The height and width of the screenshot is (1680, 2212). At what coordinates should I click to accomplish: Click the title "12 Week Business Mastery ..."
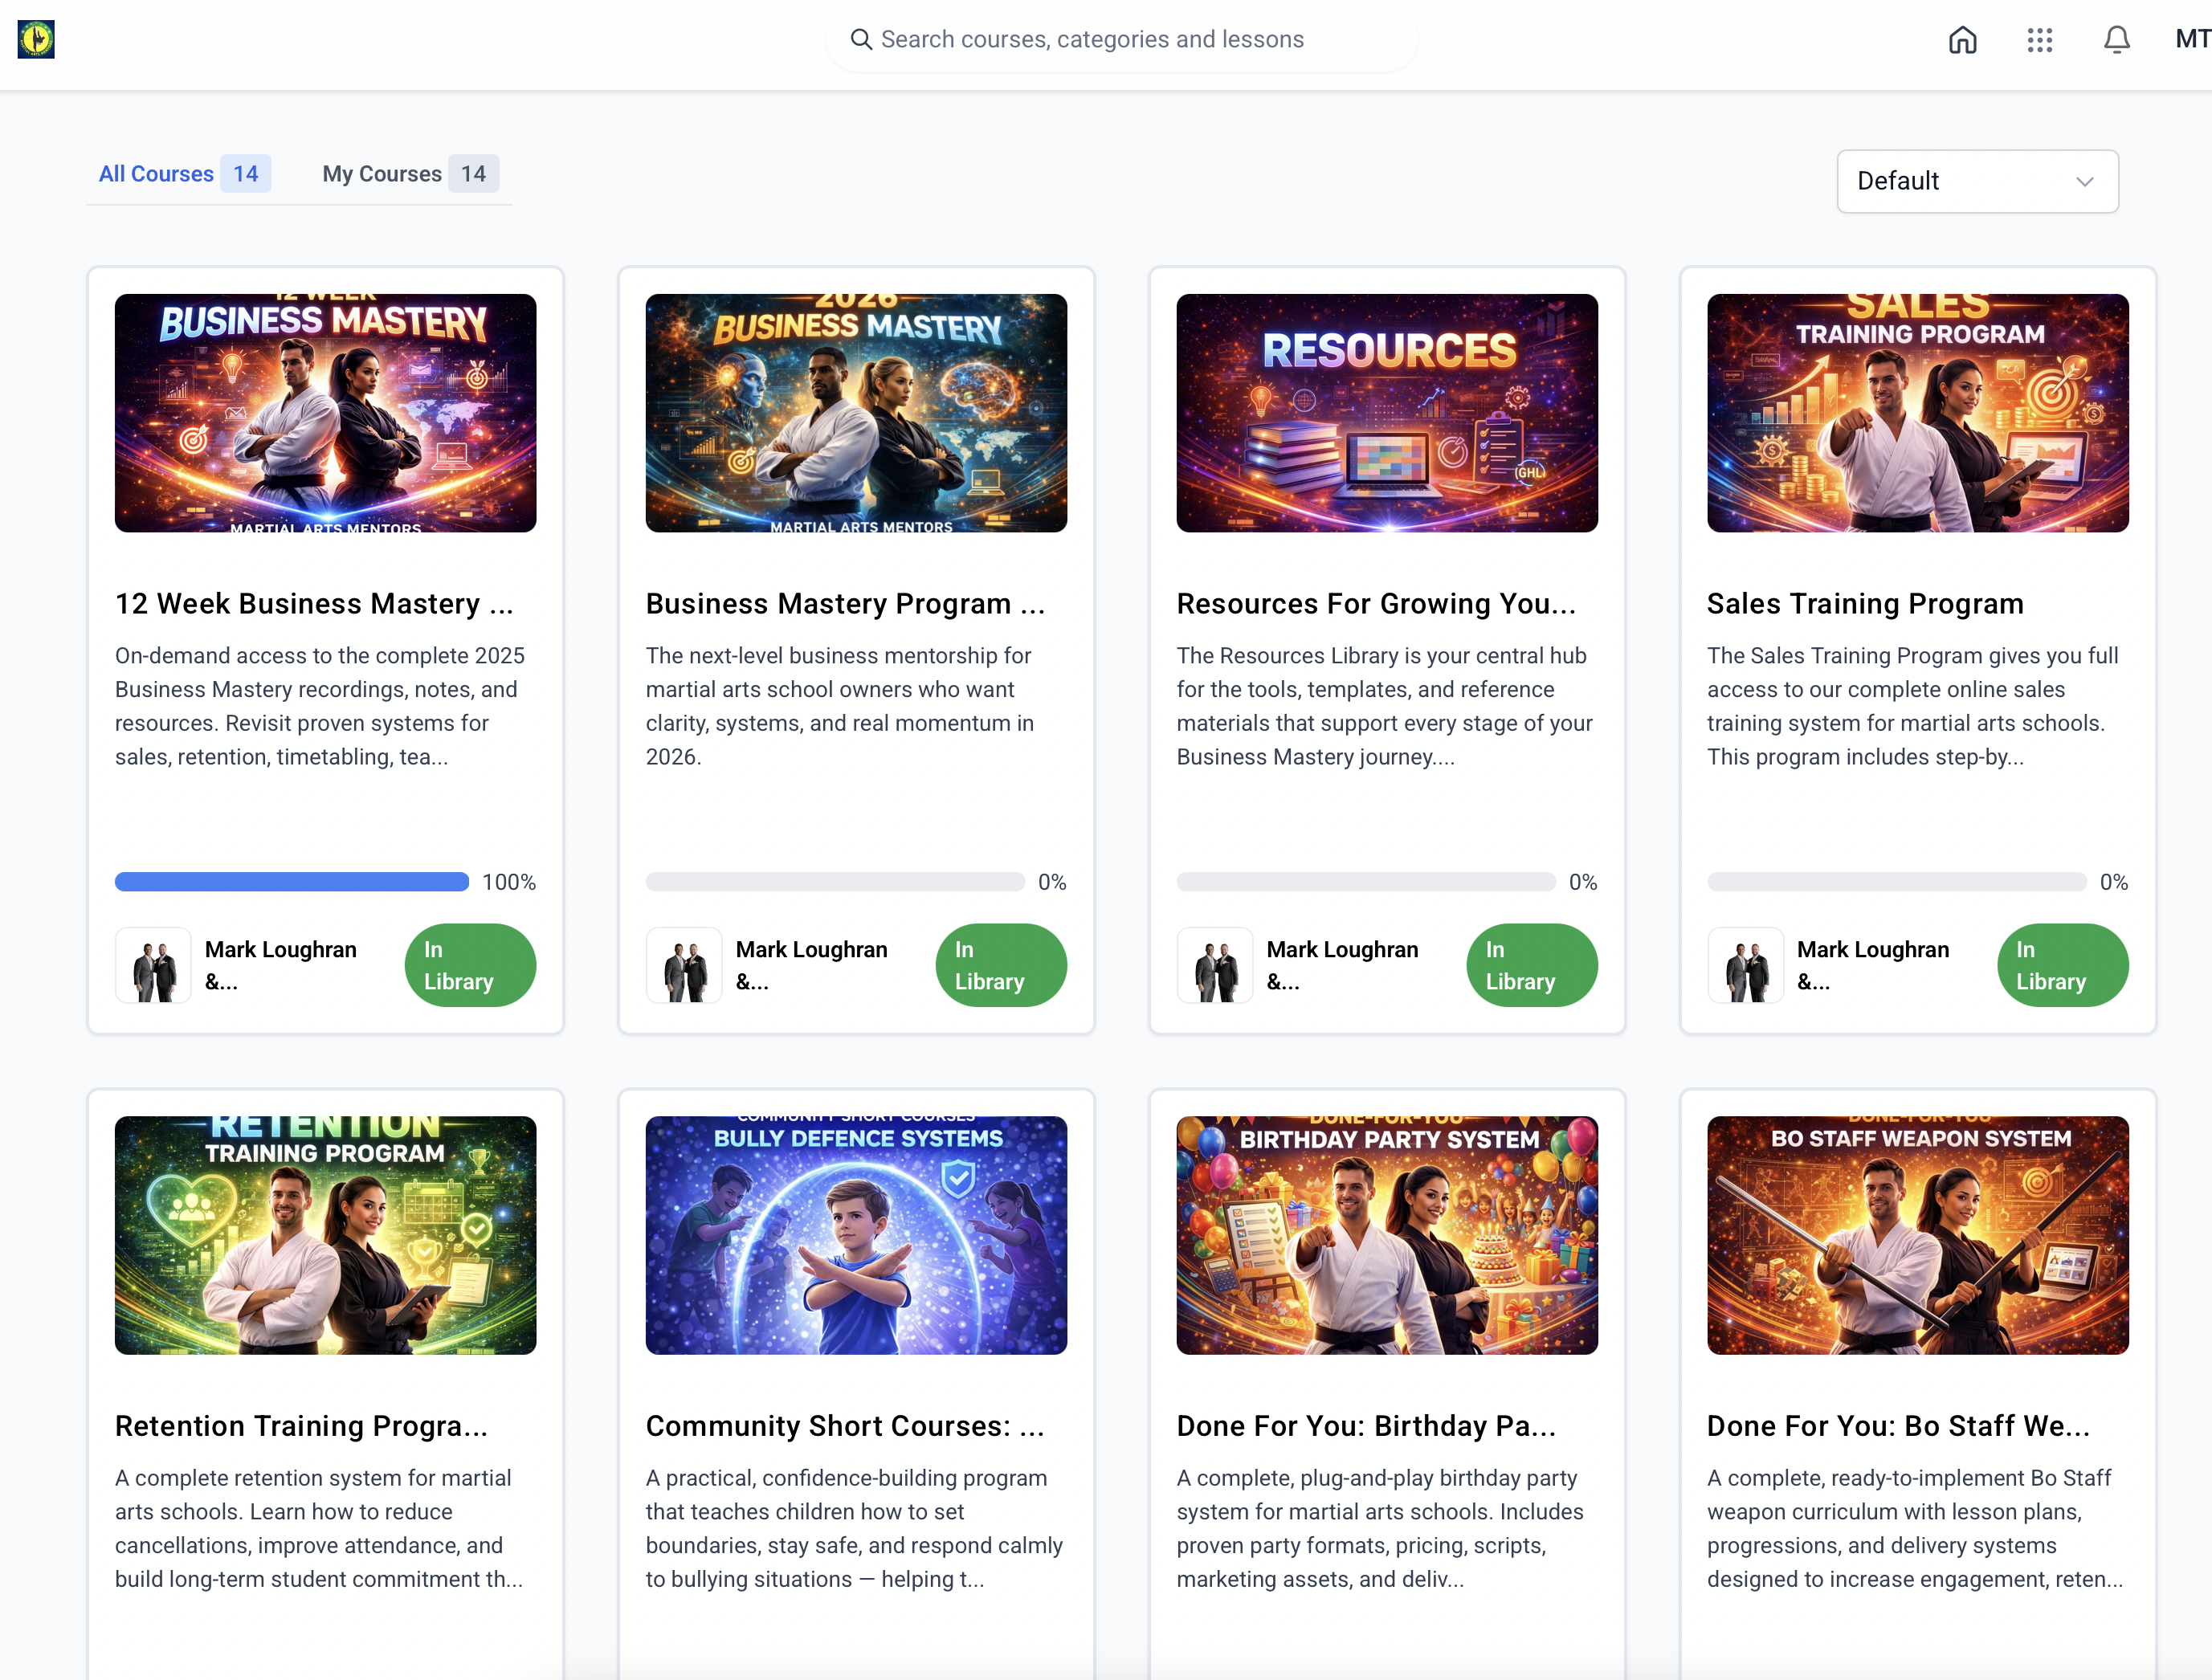coord(314,604)
